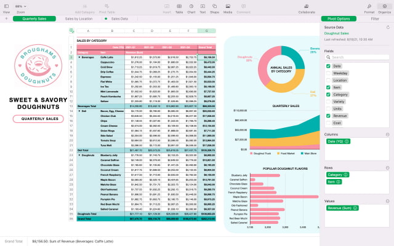Switch to Sales by Location sheet
The image size is (394, 246).
79,19
